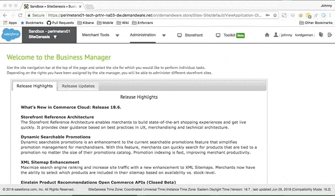Switch to the Release Highlights tab
335x196 pixels.
(35, 86)
